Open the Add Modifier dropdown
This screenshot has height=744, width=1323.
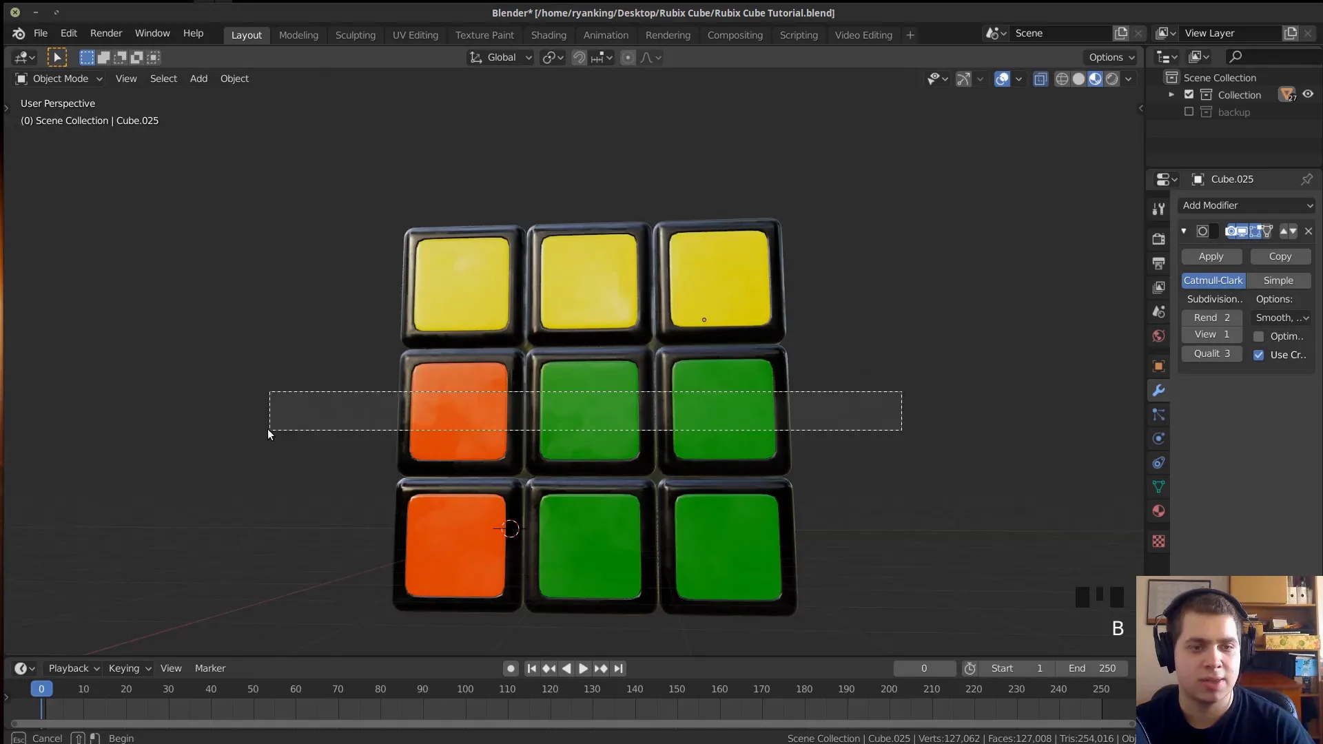1247,205
